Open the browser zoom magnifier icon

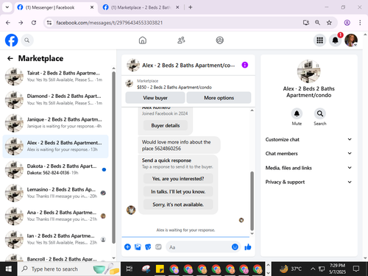coord(317,23)
